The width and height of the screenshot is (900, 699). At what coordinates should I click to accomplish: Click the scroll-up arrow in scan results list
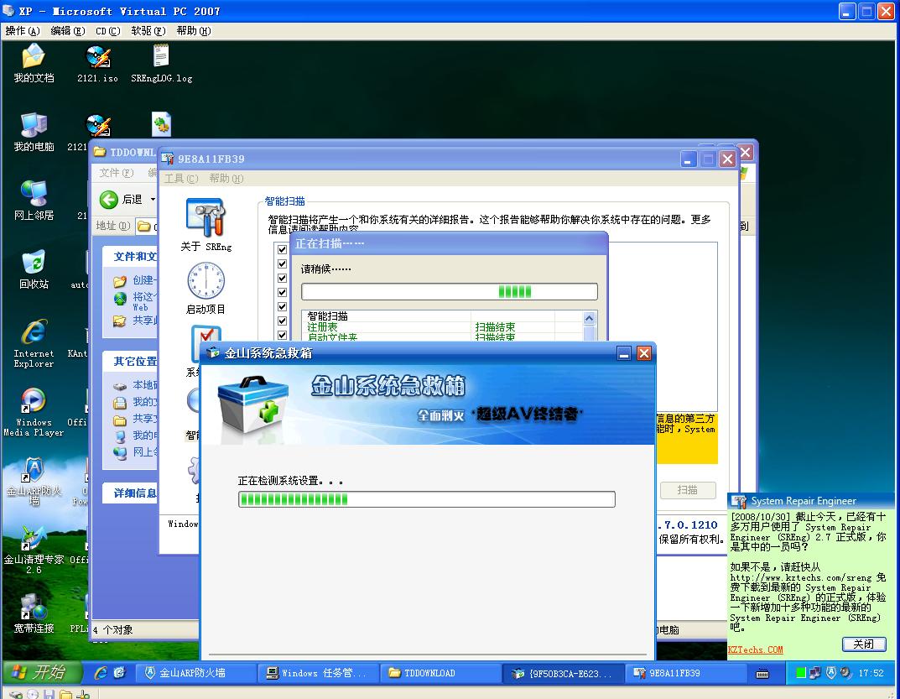pos(589,318)
